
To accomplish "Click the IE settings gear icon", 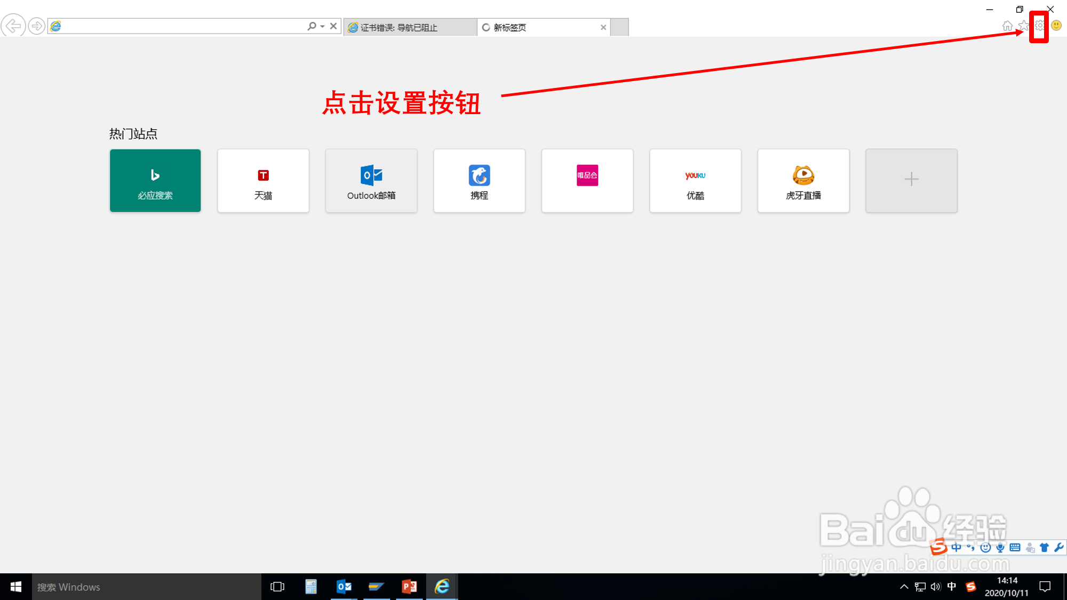I will 1039,26.
